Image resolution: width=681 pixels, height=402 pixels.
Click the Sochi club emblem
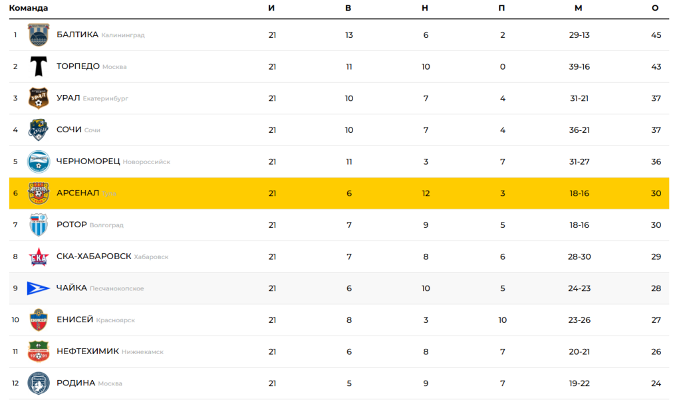pyautogui.click(x=39, y=130)
